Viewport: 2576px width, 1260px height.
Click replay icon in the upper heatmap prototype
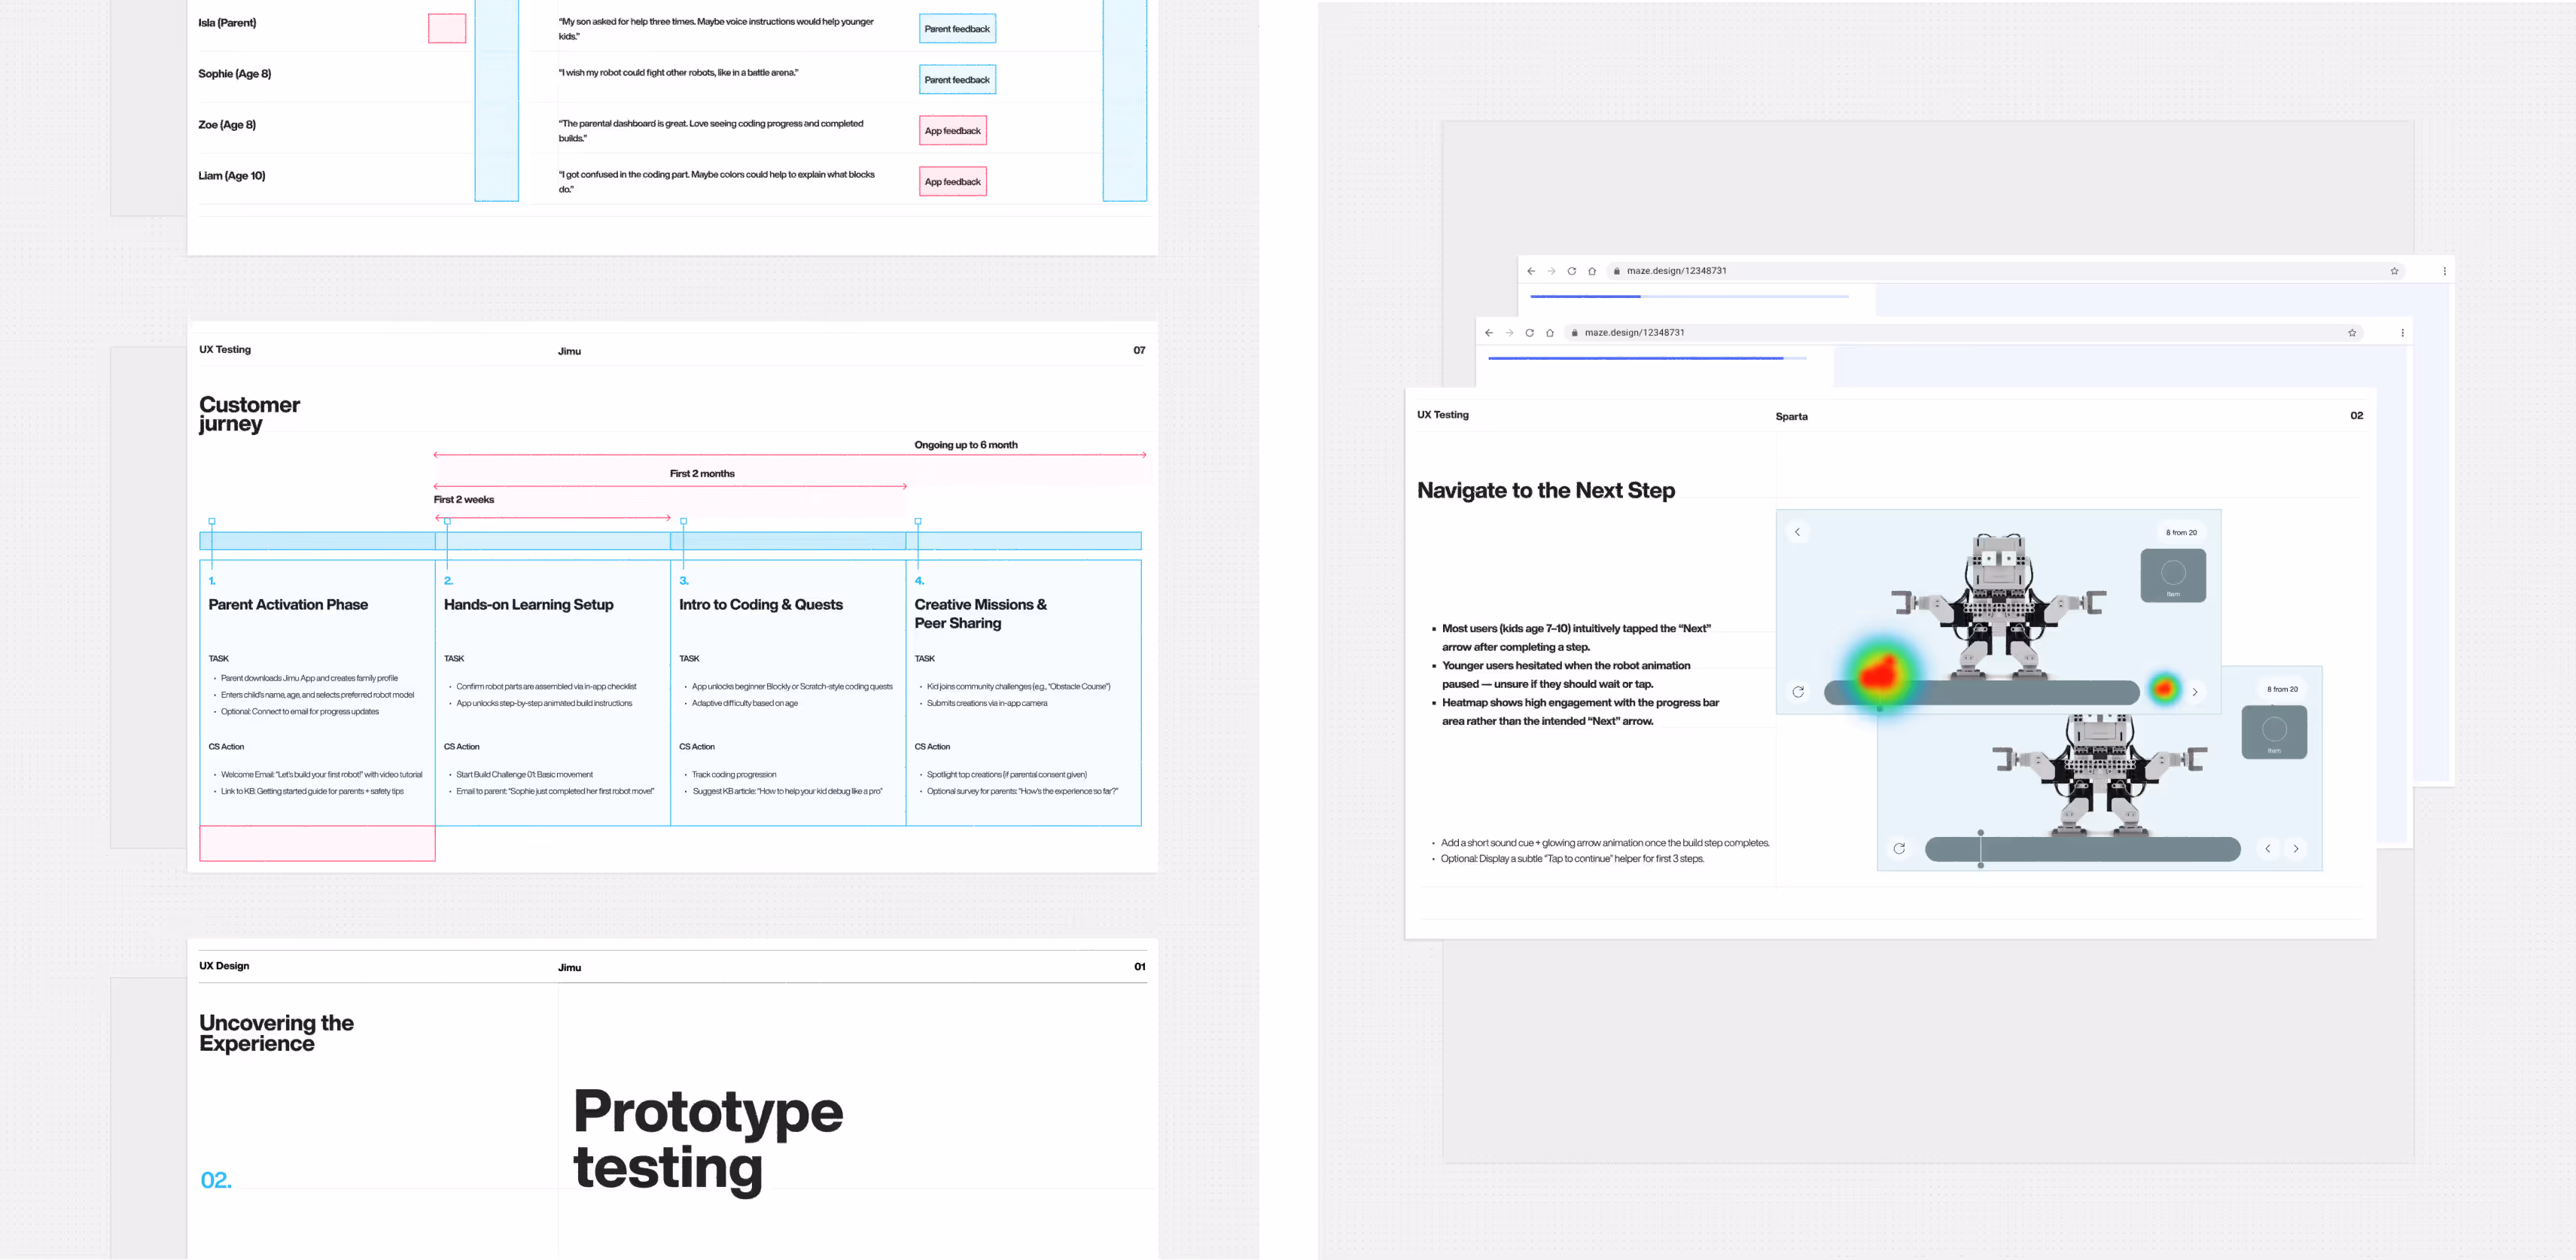point(1798,692)
